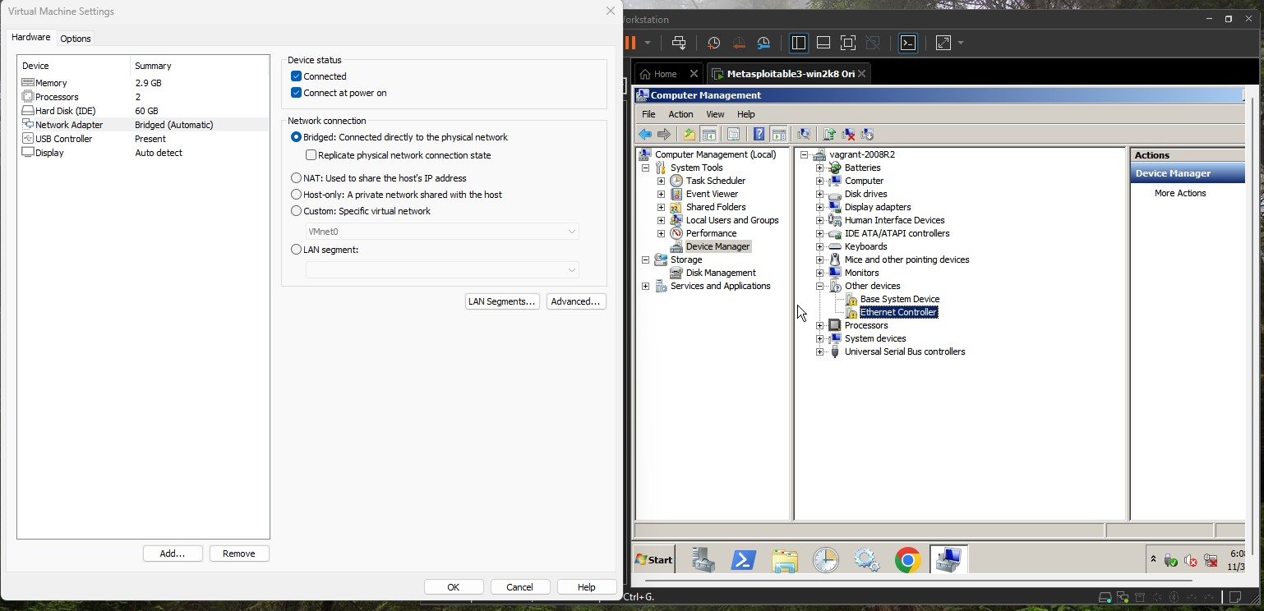1264x611 pixels.
Task: Launch Chrome from the guest taskbar
Action: 907,560
